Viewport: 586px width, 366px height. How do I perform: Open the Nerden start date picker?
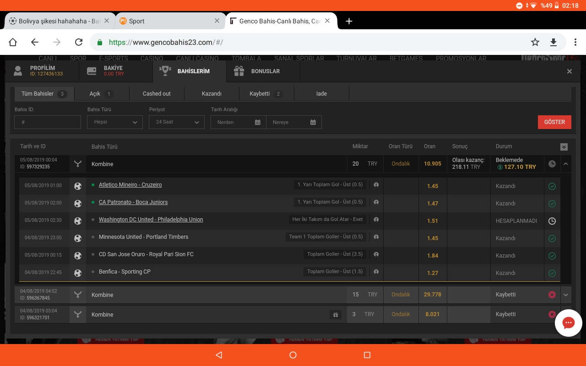coord(239,122)
